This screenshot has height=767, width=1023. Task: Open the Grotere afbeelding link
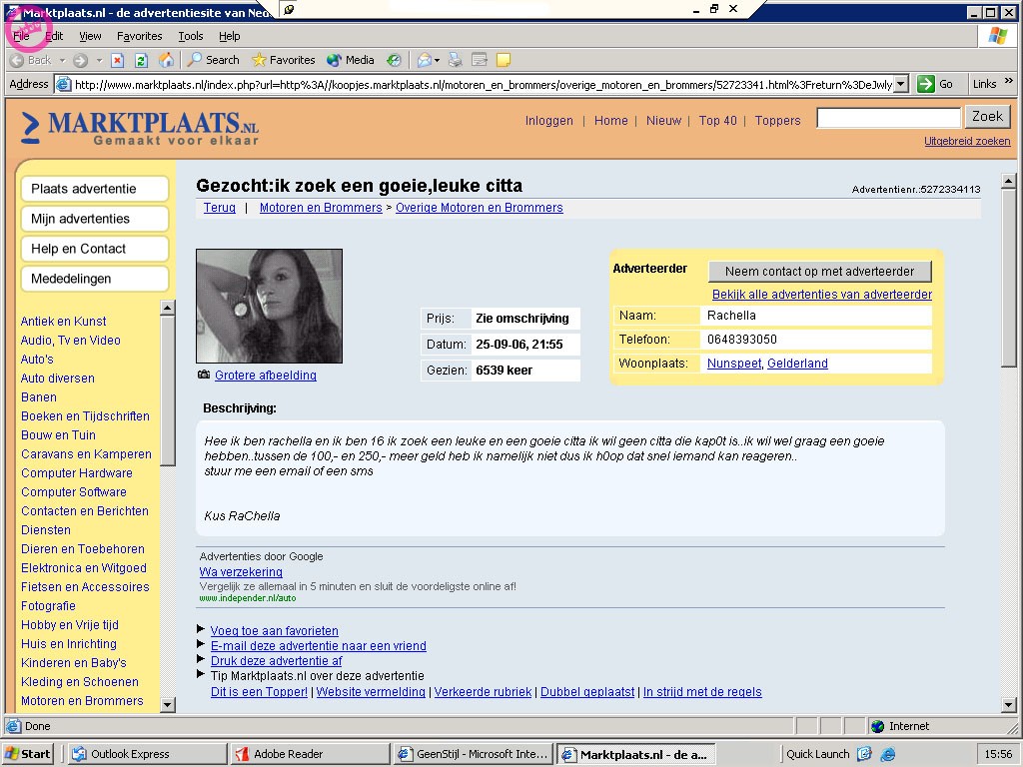[x=265, y=376]
